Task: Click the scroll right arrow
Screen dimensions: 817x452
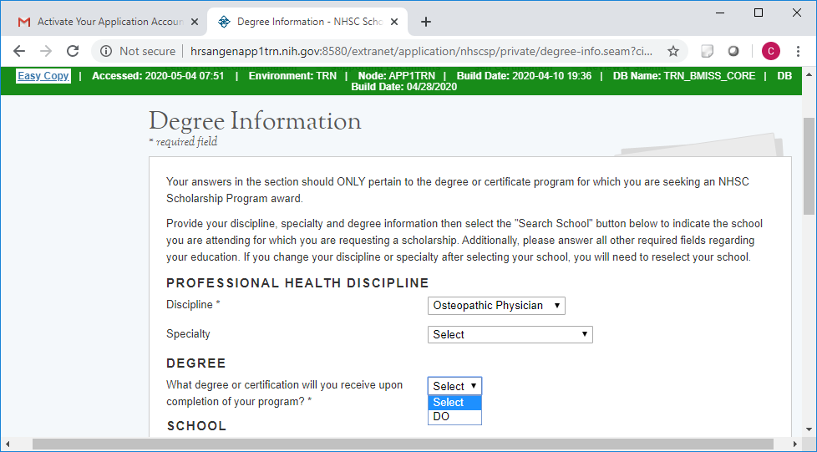Action: [795, 444]
